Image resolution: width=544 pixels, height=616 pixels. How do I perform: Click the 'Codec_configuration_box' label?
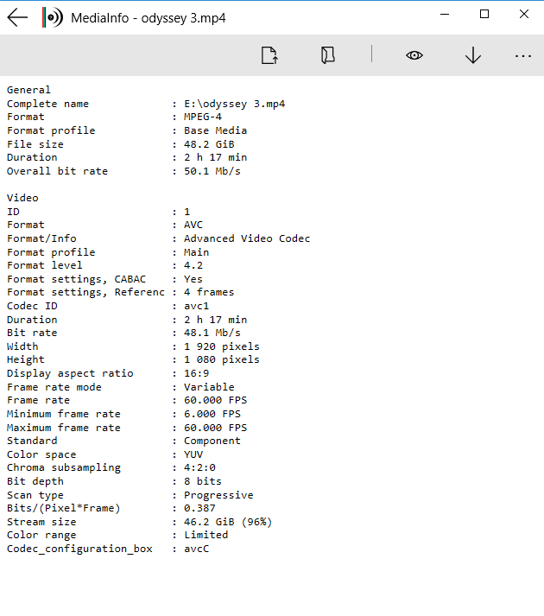coord(79,549)
